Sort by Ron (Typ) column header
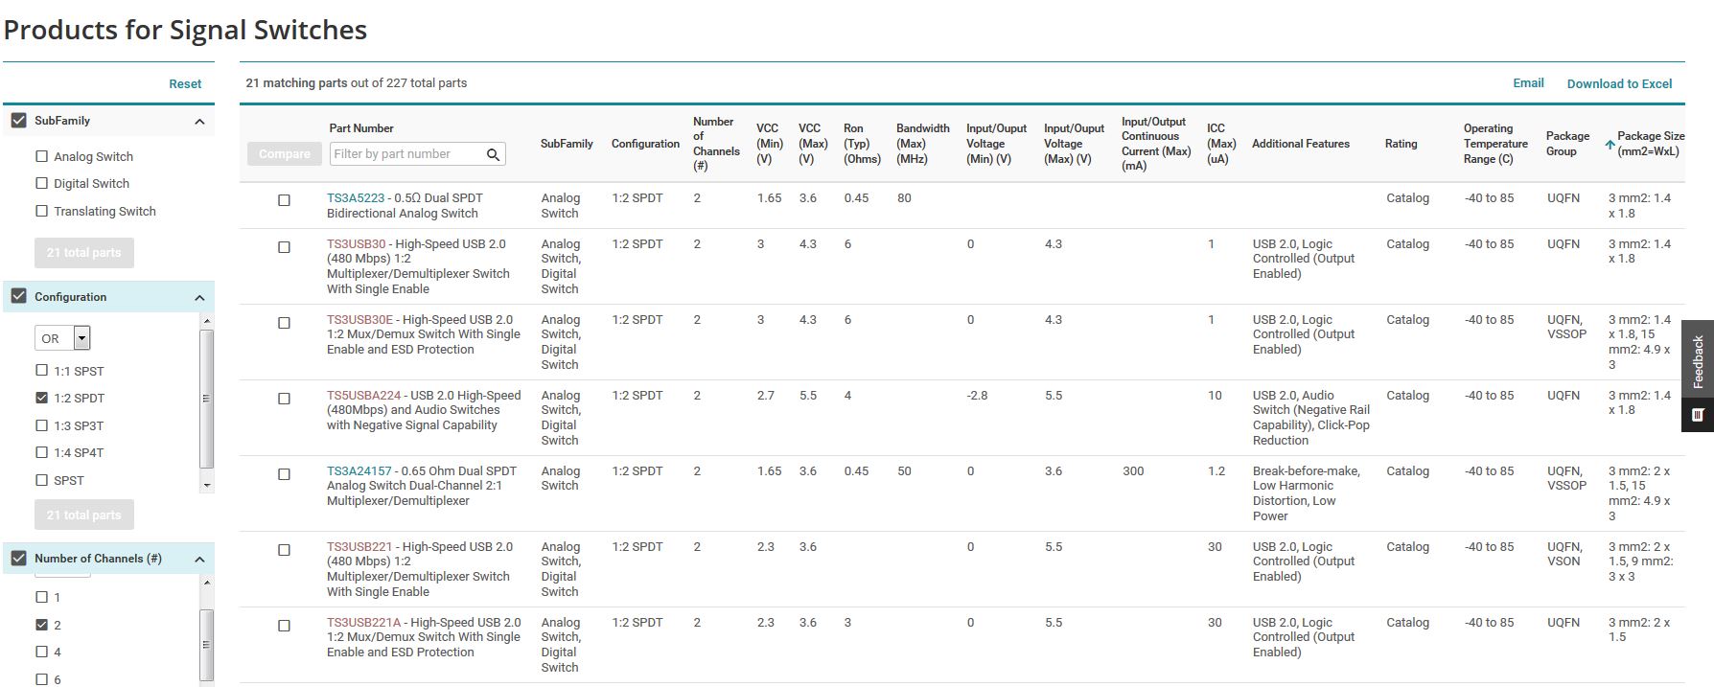 click(x=862, y=144)
